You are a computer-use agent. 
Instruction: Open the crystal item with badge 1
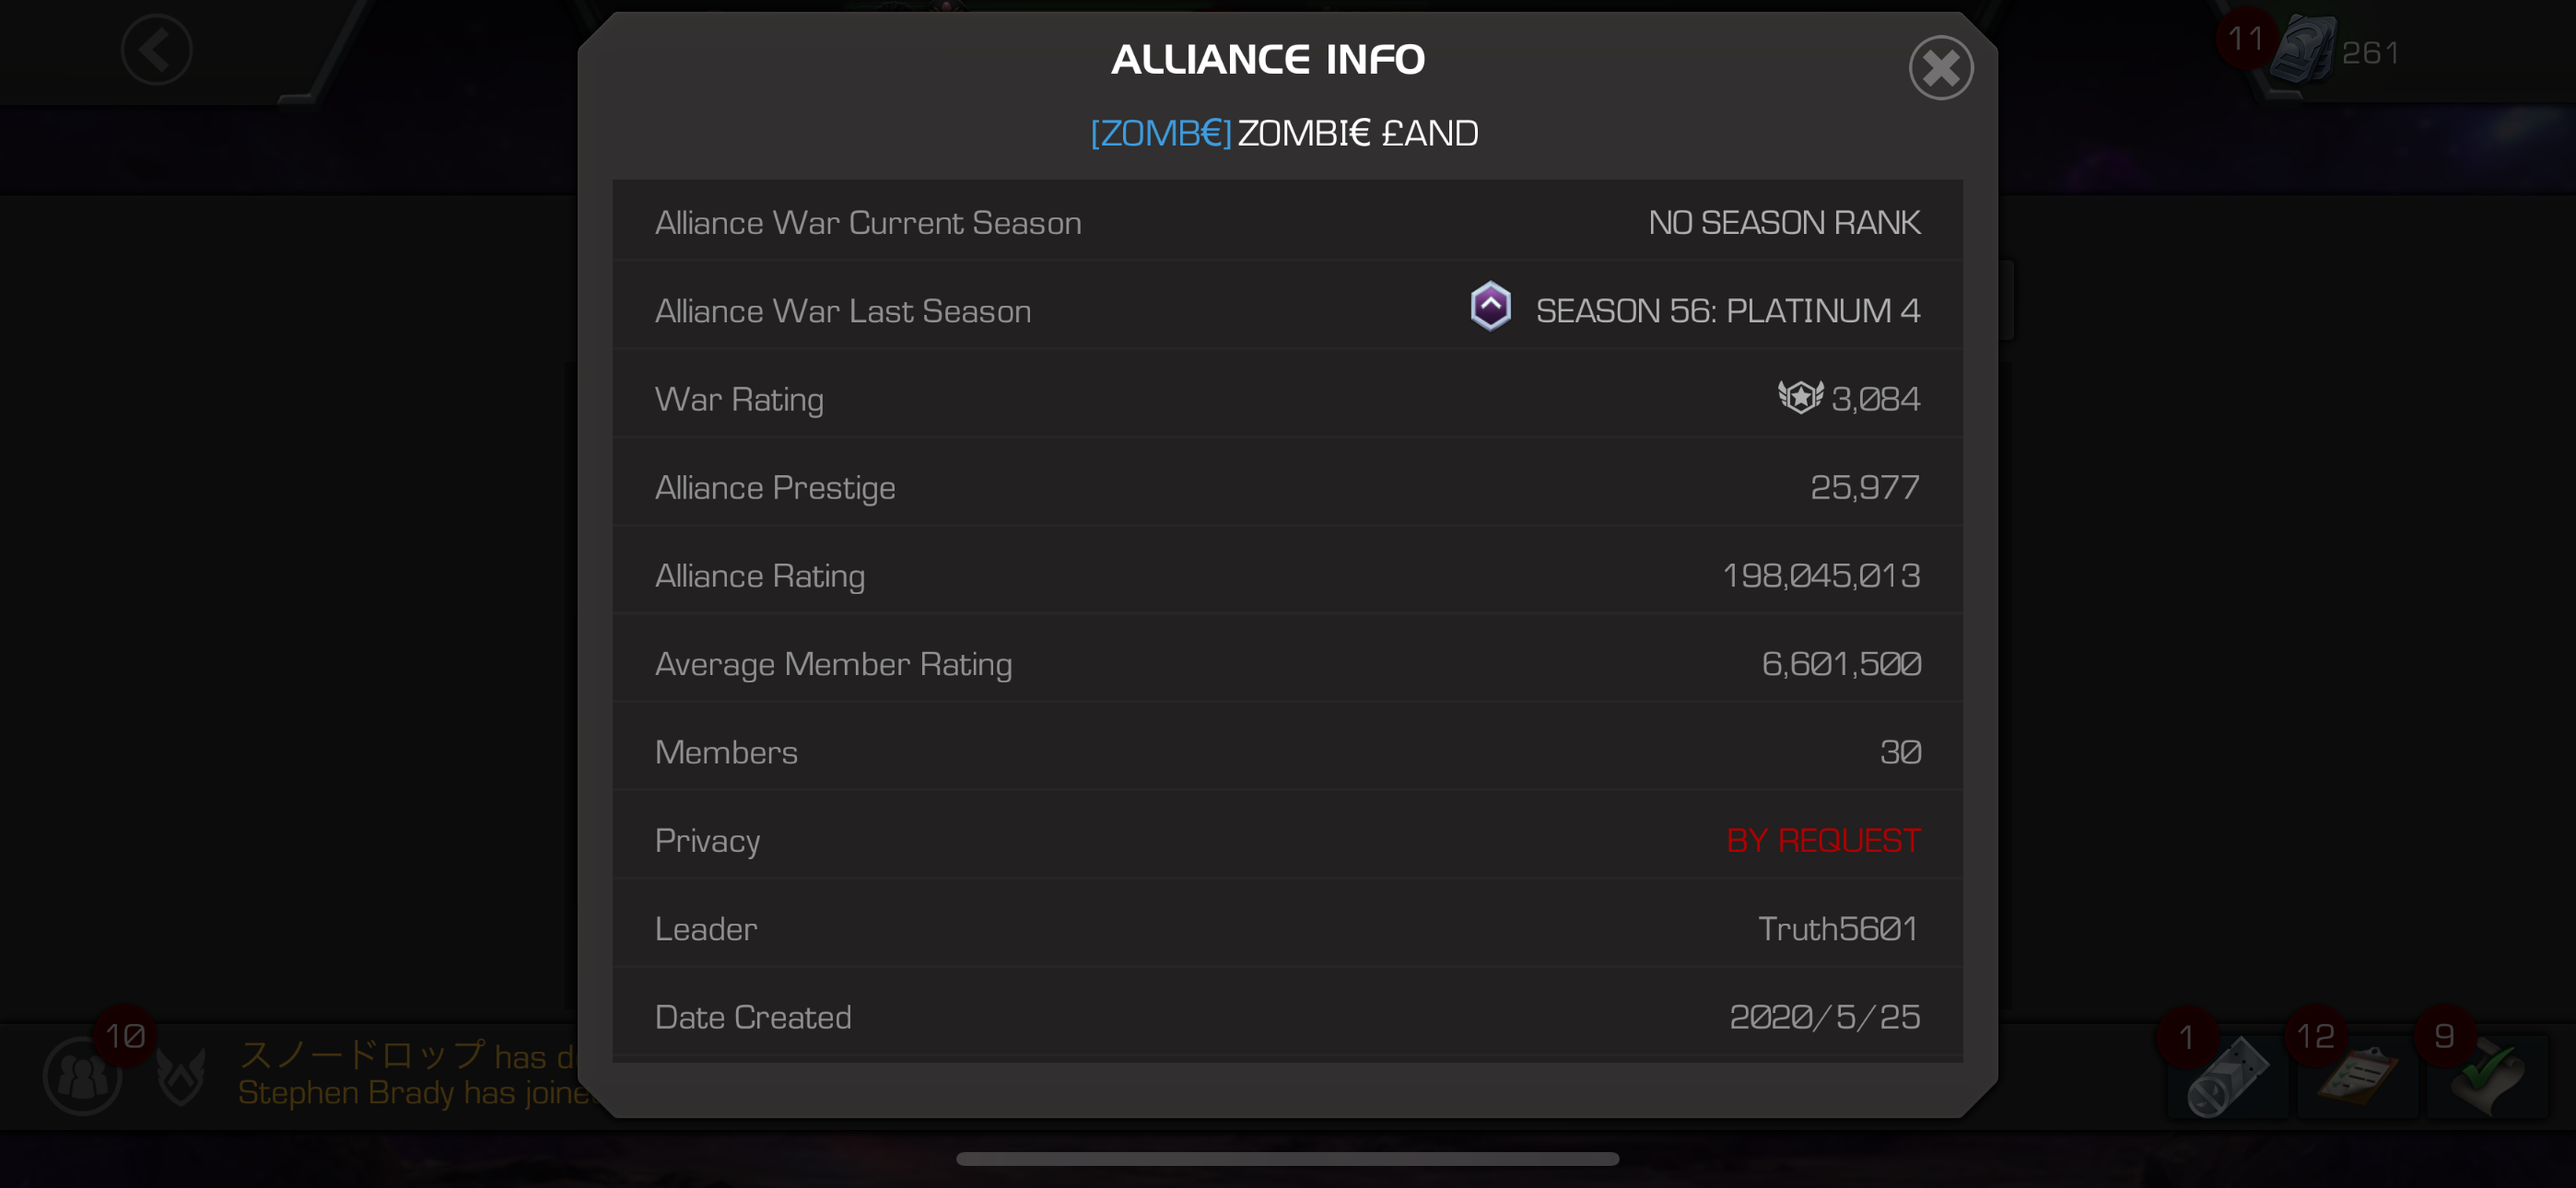(x=2227, y=1076)
